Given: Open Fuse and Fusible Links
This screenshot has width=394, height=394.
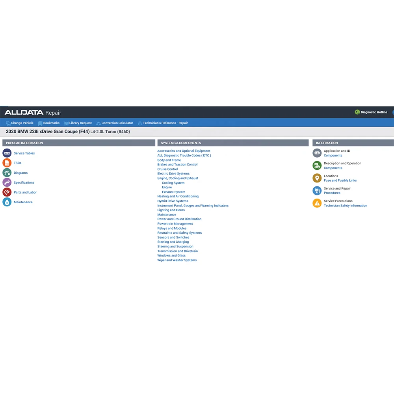Looking at the screenshot, I should click(340, 180).
